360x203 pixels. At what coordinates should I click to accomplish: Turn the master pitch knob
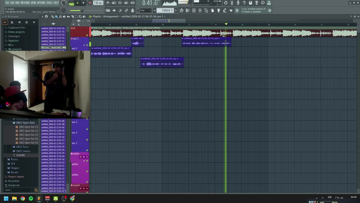click(x=64, y=10)
